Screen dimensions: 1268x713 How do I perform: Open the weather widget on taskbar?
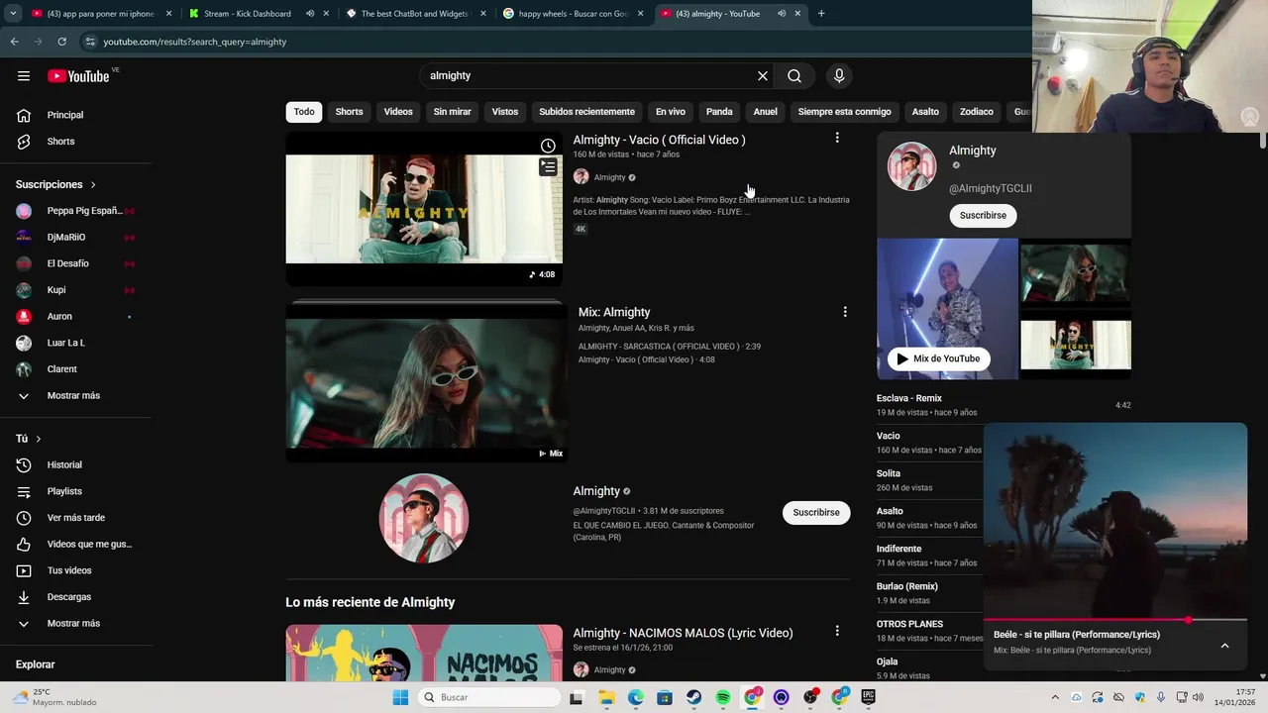[54, 697]
